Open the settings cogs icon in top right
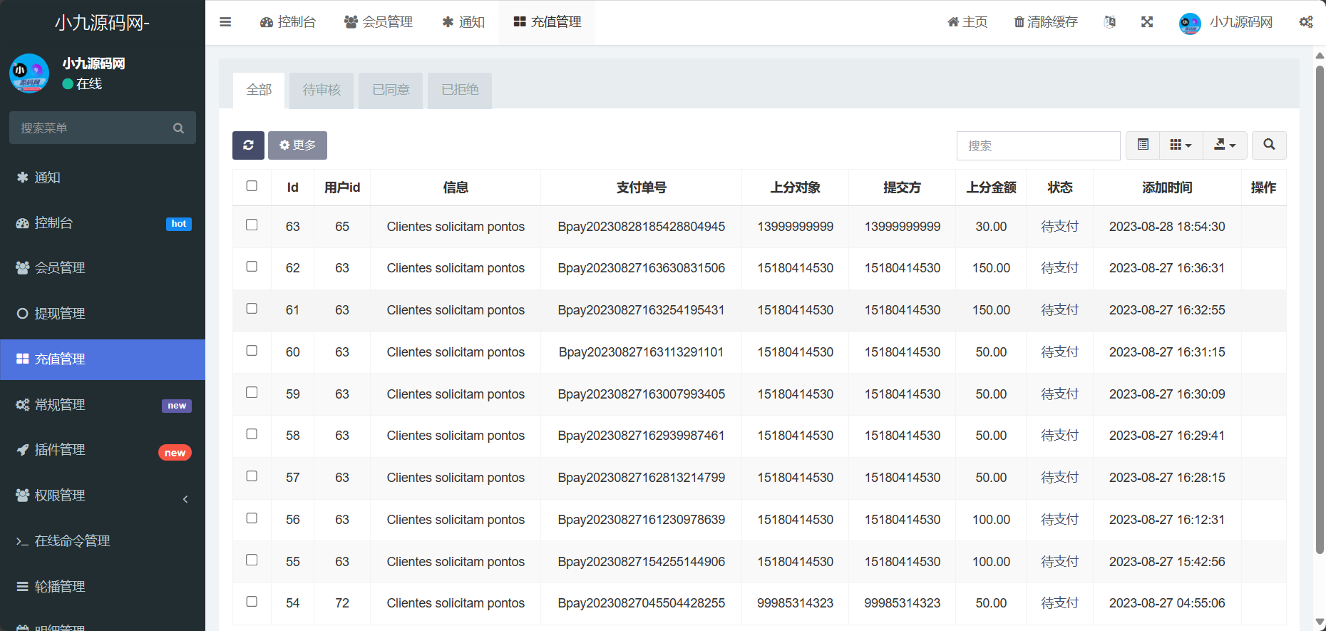The height and width of the screenshot is (631, 1326). pyautogui.click(x=1306, y=22)
